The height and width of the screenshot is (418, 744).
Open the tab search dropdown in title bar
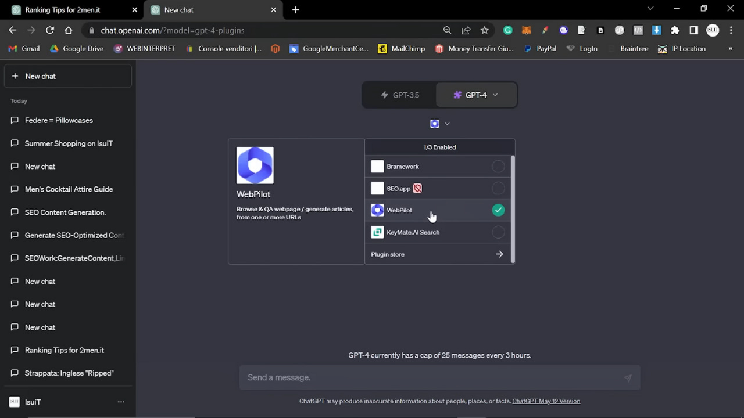(650, 9)
